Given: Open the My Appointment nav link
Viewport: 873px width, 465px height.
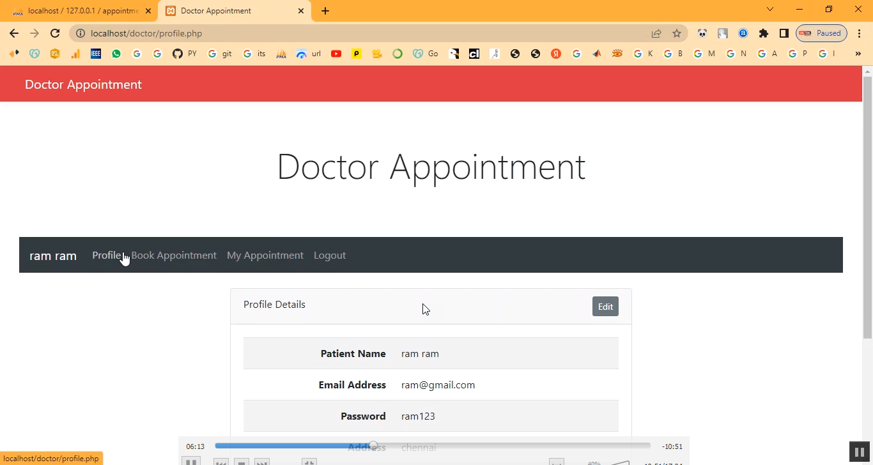Looking at the screenshot, I should tap(265, 255).
